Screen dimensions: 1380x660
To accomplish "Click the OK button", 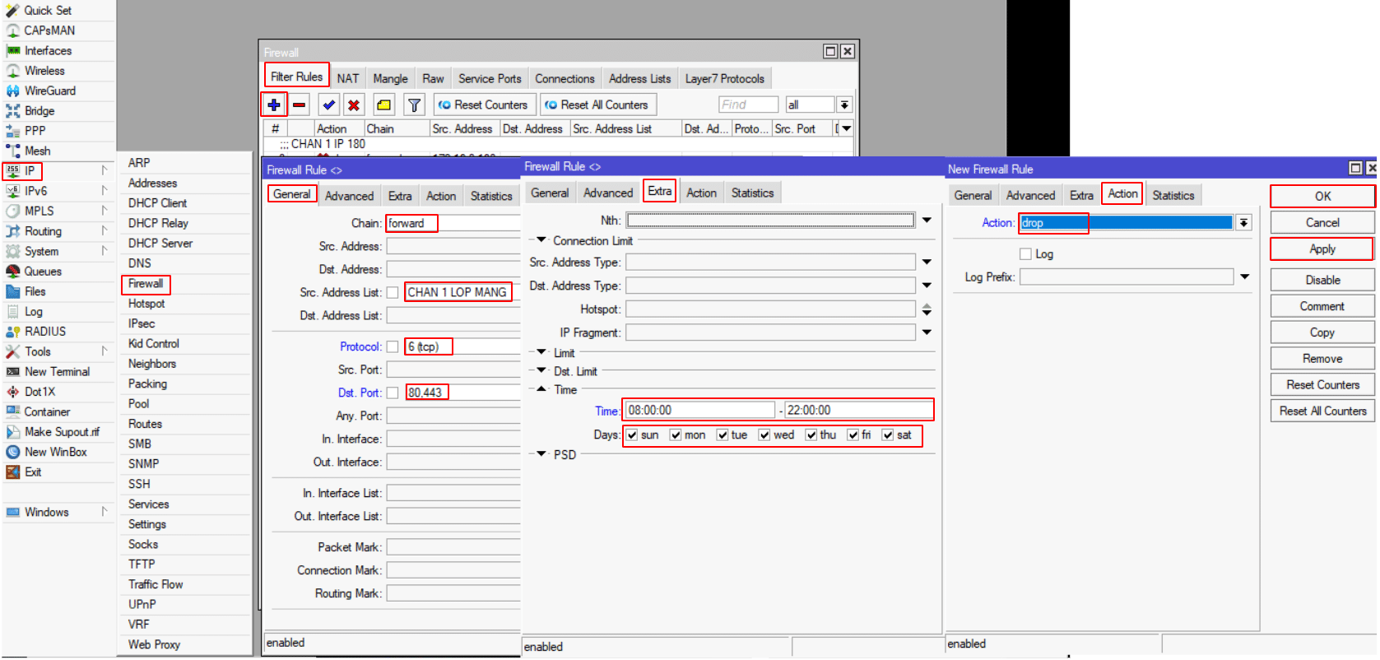I will 1322,196.
